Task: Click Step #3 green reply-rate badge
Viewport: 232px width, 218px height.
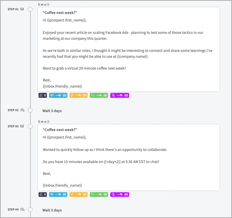Action: pyautogui.click(x=99, y=194)
